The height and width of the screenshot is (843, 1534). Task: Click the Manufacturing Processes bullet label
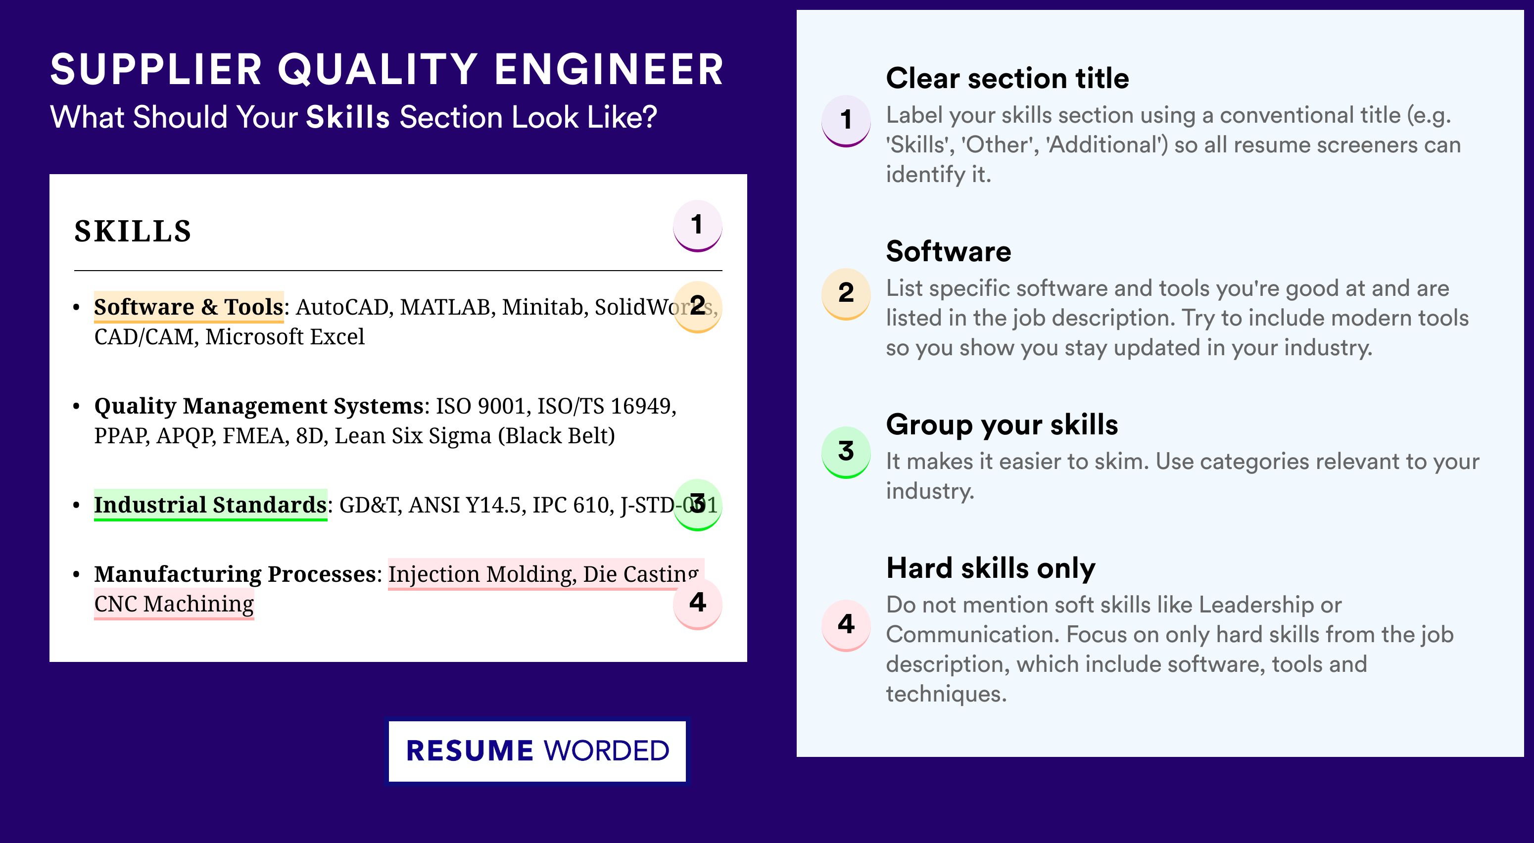[235, 574]
